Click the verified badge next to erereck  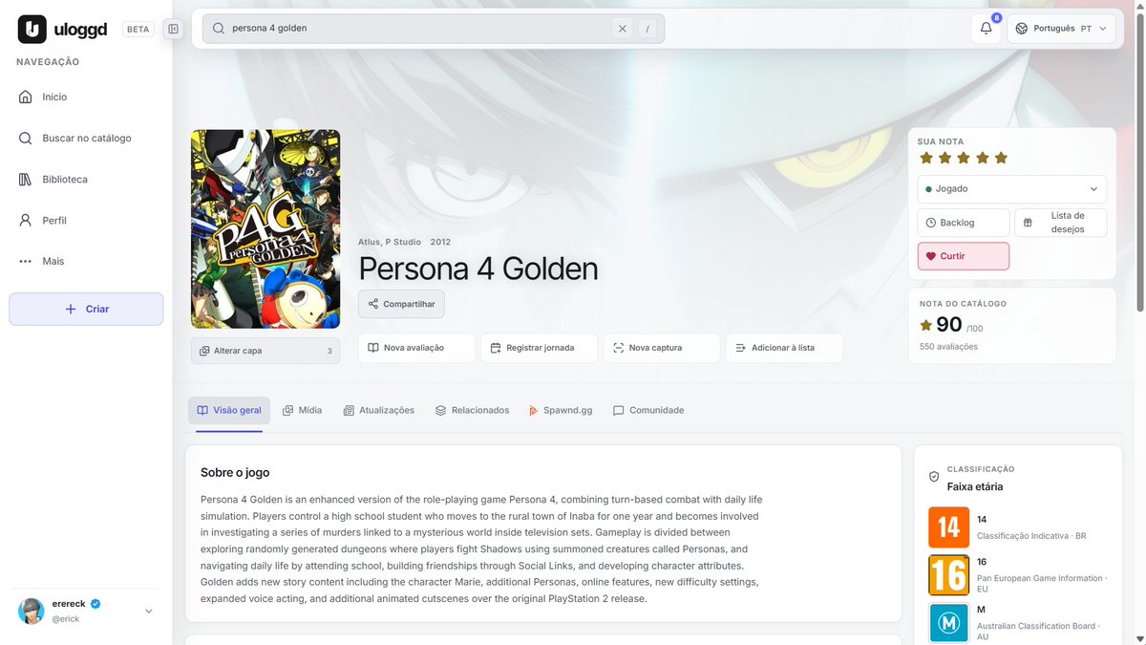pyautogui.click(x=95, y=604)
